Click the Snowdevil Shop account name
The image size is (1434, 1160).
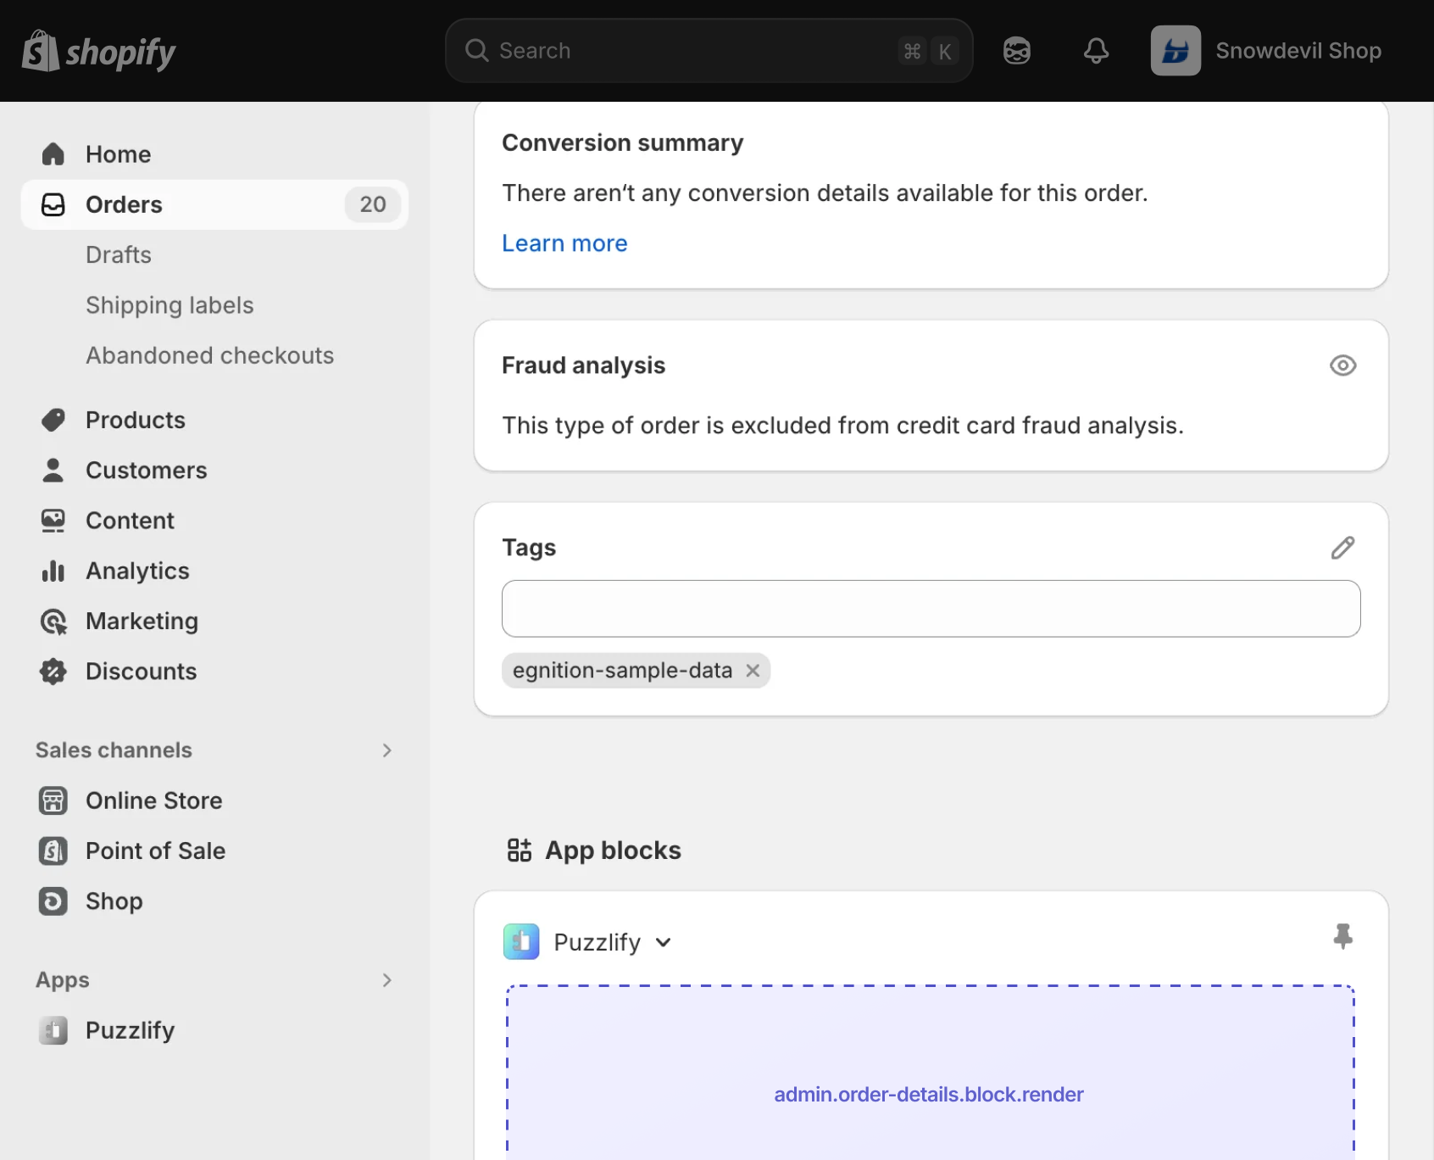tap(1298, 51)
